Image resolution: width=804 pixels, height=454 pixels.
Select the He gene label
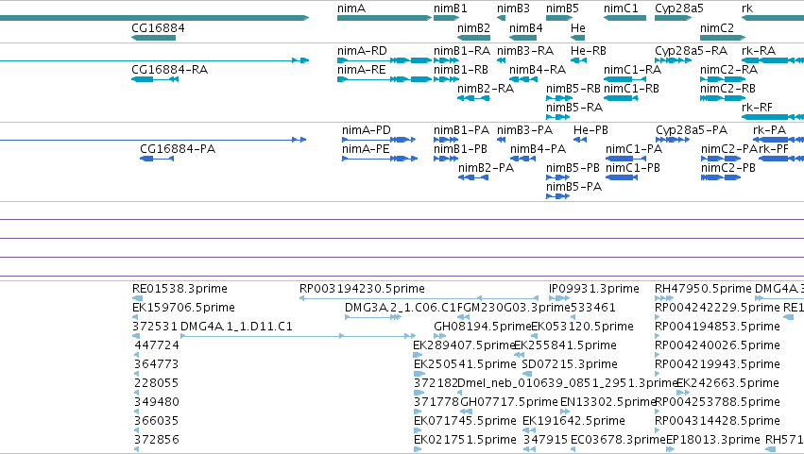578,28
